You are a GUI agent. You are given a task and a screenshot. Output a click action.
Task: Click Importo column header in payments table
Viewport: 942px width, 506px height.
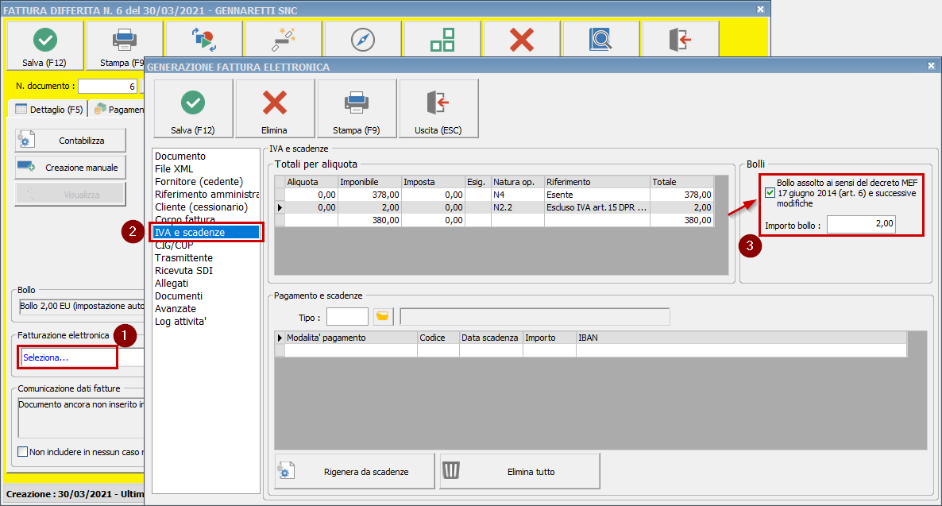[549, 338]
